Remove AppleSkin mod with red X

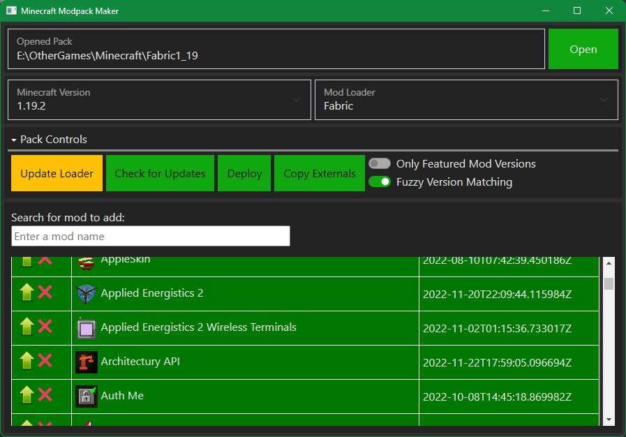(x=45, y=261)
